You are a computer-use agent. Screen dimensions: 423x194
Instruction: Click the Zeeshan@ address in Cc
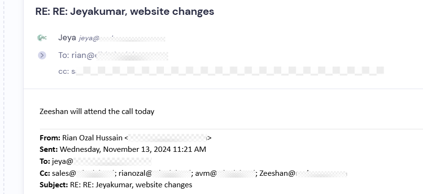(x=303, y=173)
